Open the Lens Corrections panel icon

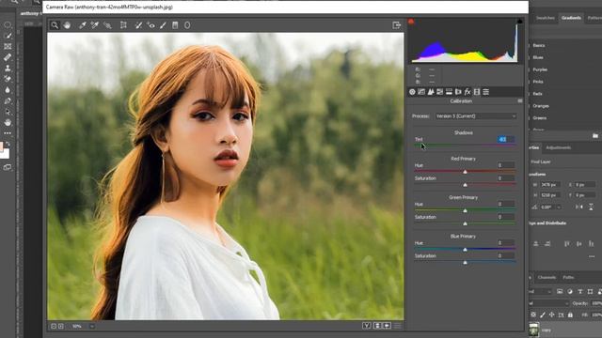(x=458, y=92)
